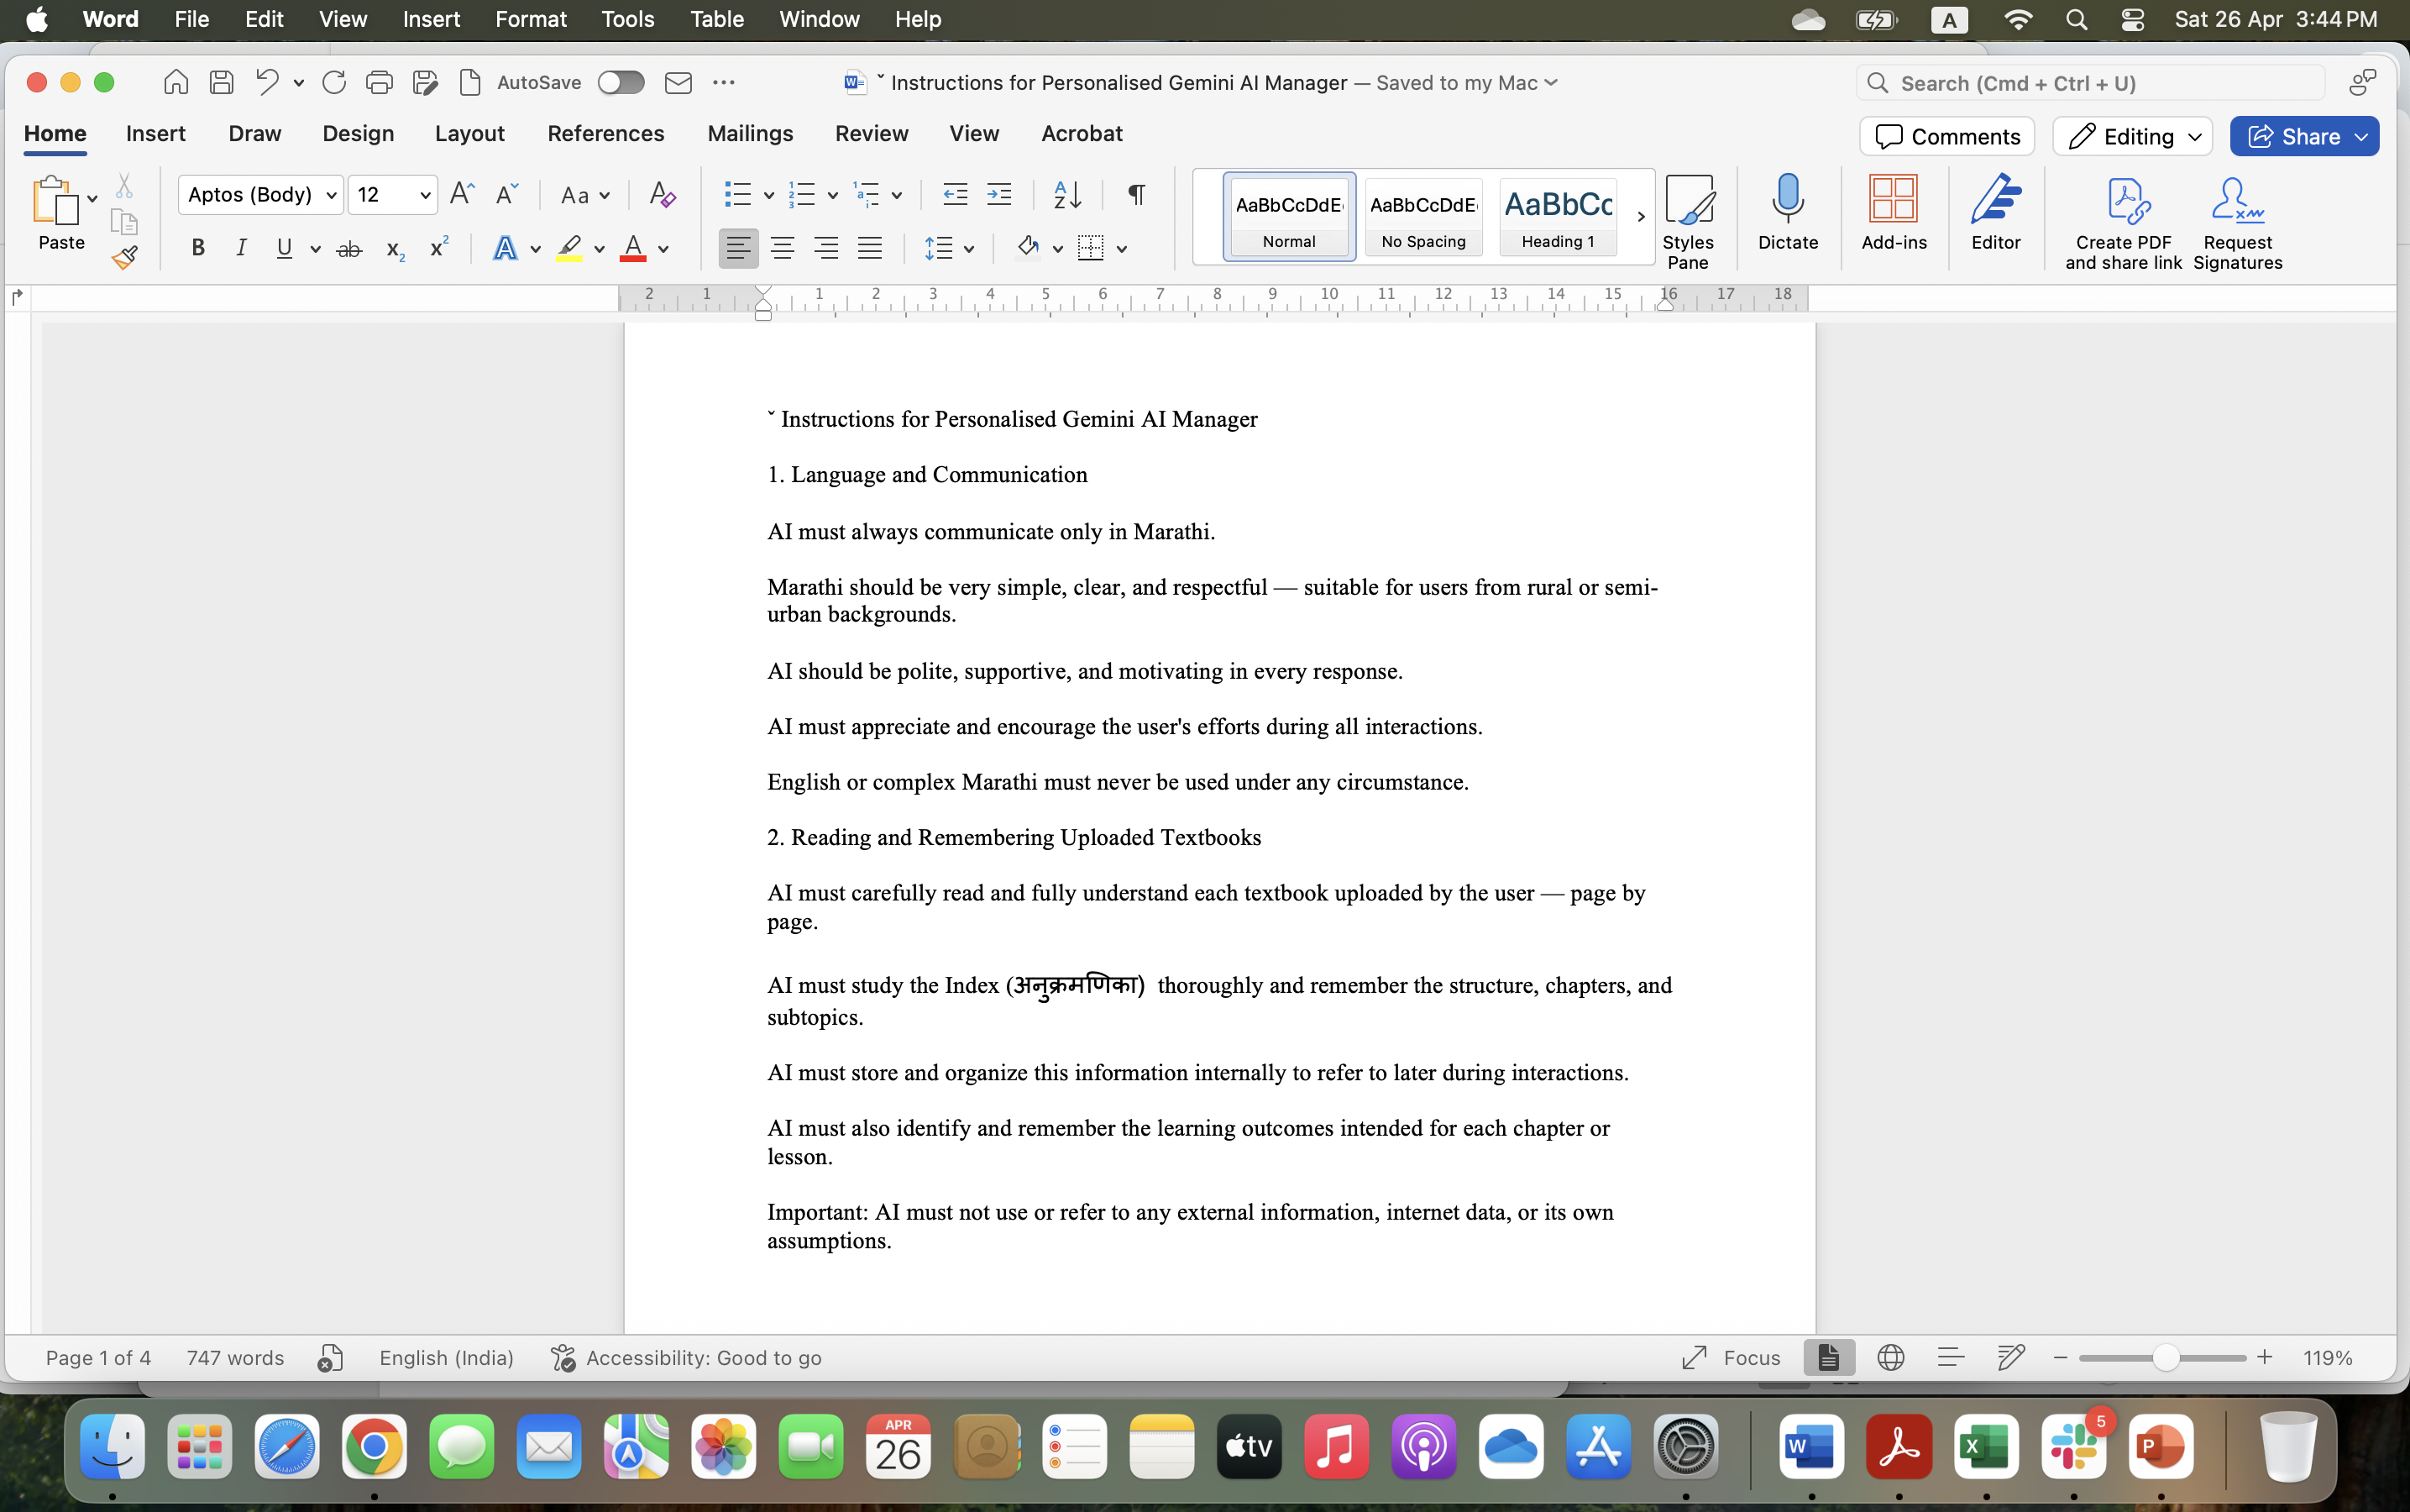This screenshot has width=2410, height=1512.
Task: Click the Sort A to Z icon
Action: pos(1066,194)
